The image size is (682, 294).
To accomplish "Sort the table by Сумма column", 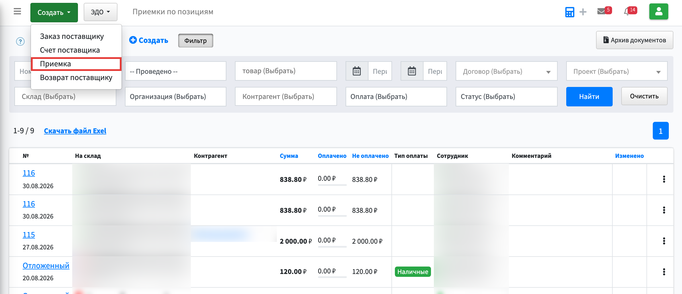I will point(289,156).
